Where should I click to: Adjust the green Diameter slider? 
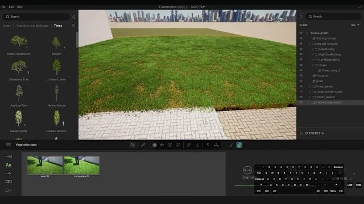coord(244,185)
